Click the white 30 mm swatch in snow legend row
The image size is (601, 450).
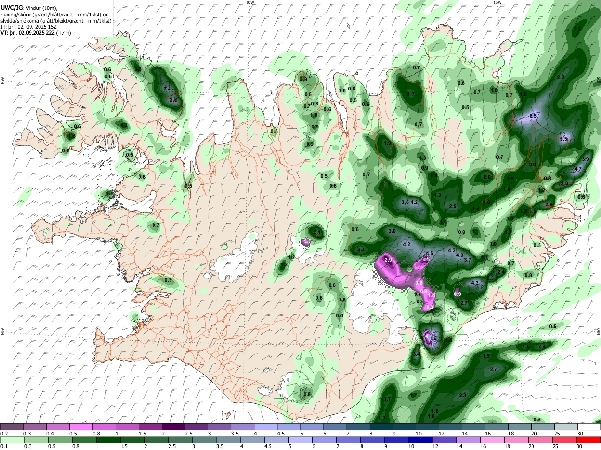[589, 427]
